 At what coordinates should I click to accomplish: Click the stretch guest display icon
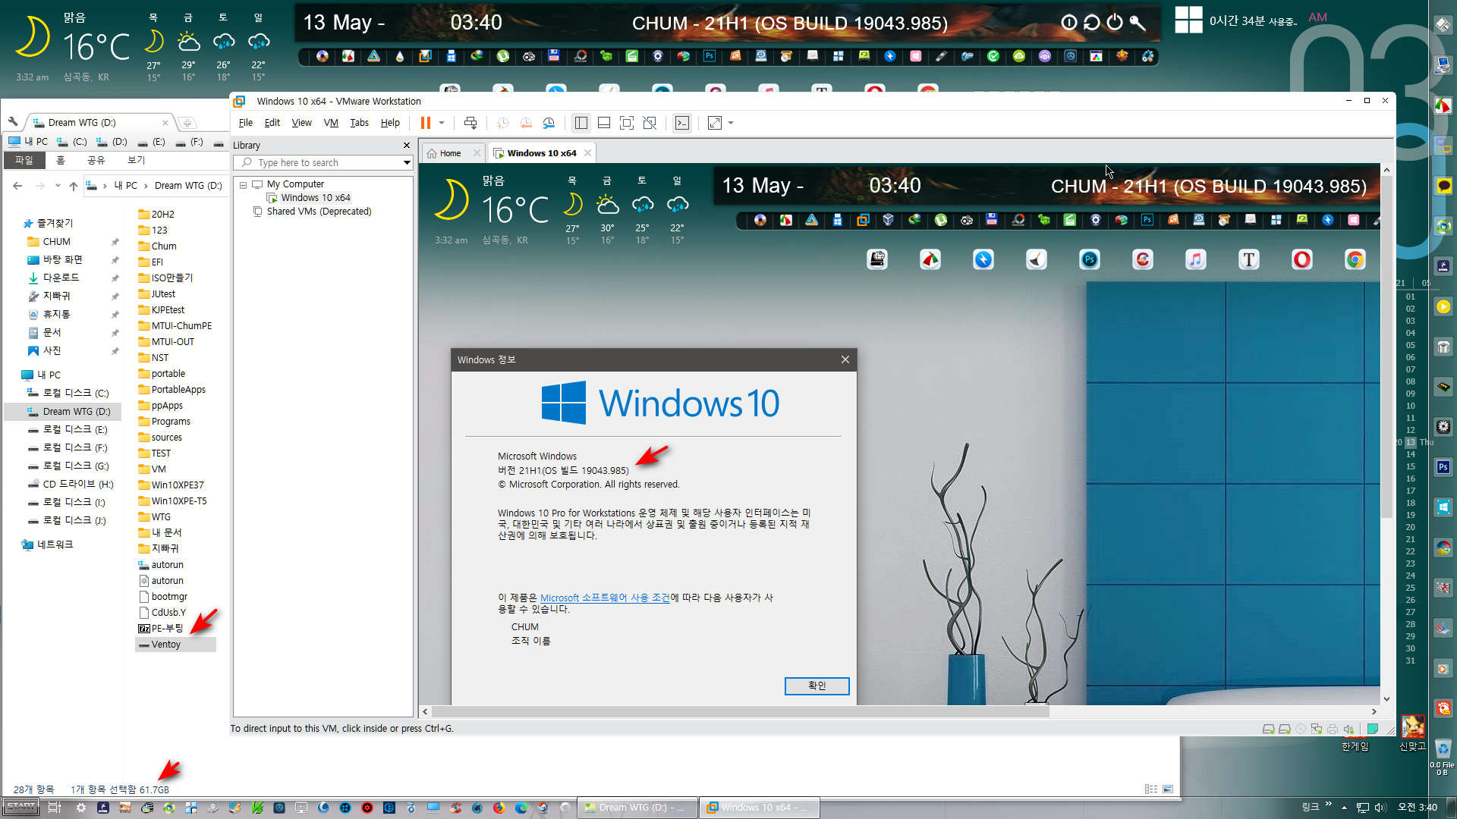715,123
